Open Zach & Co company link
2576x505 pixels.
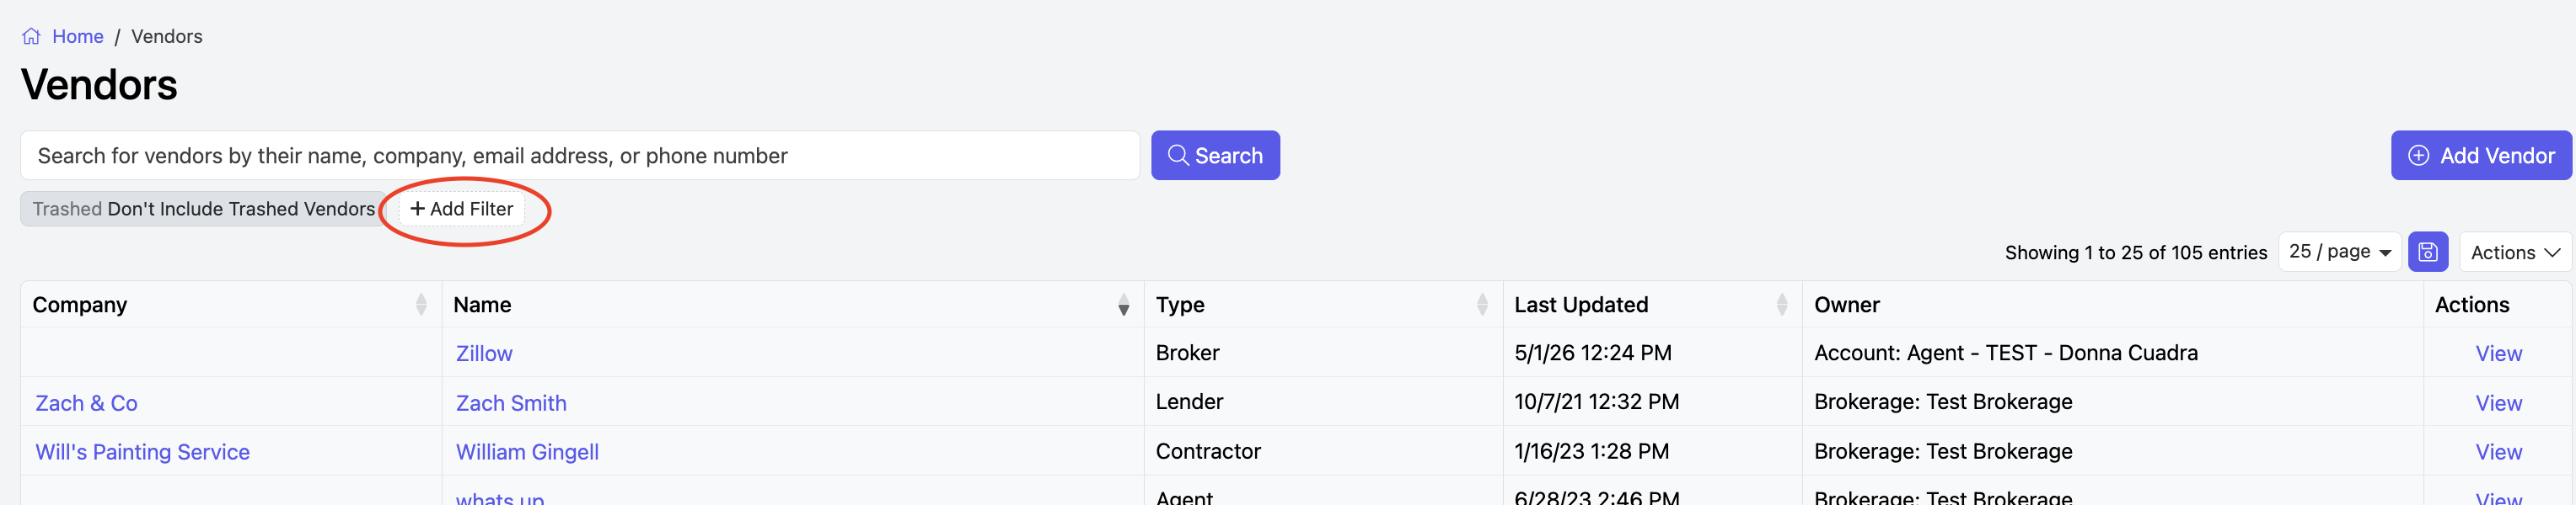point(87,403)
